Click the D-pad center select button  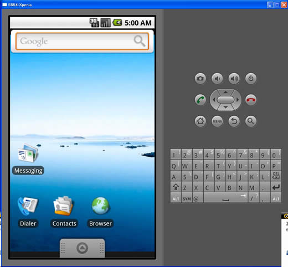coord(225,100)
